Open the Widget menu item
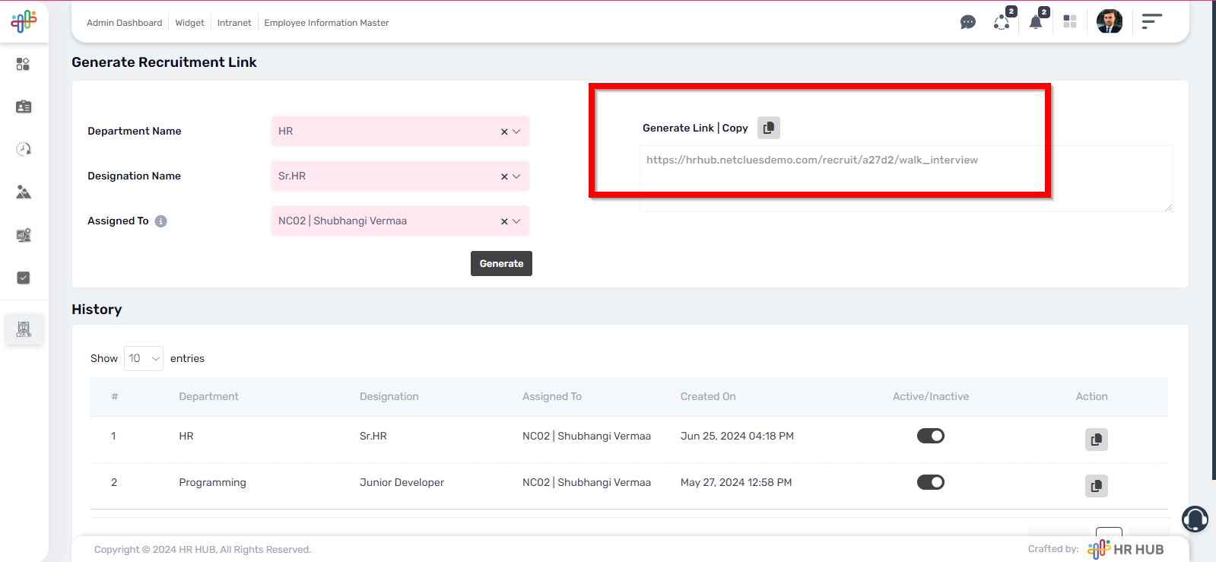 click(x=189, y=23)
